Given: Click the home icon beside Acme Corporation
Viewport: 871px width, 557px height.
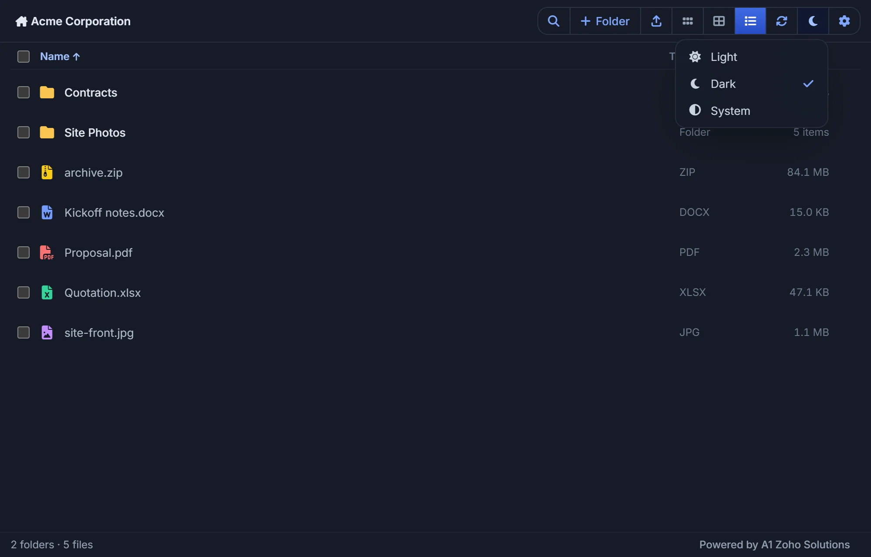Looking at the screenshot, I should tap(21, 21).
